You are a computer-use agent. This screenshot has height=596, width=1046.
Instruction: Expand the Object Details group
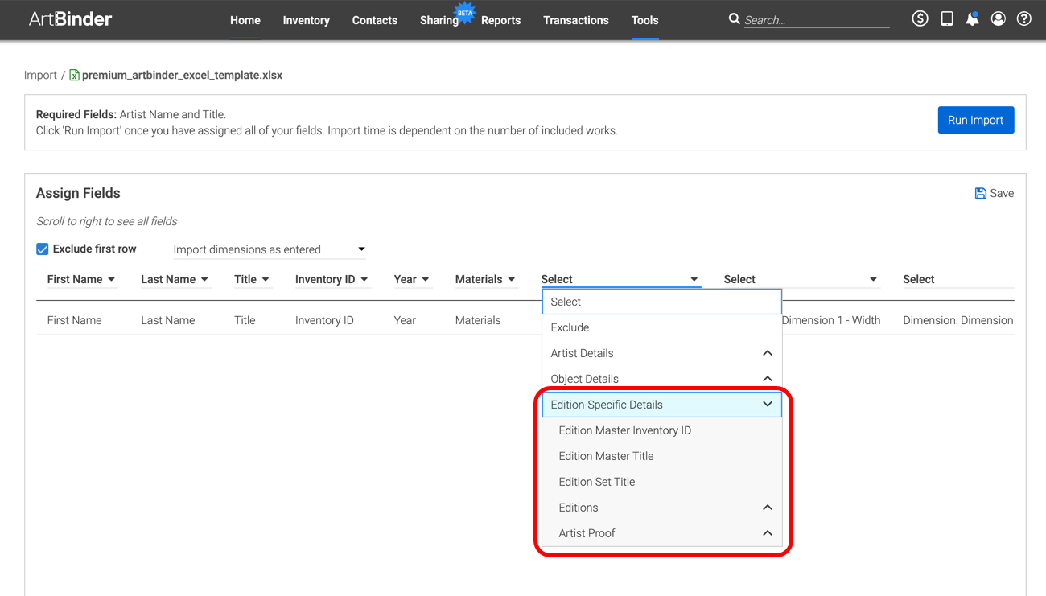[661, 379]
